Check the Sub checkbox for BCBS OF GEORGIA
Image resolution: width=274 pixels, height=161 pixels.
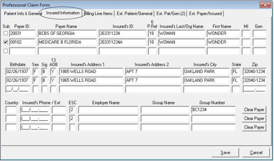[5, 33]
